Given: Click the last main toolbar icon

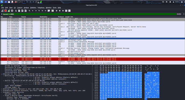Looking at the screenshot, I should (69, 11).
